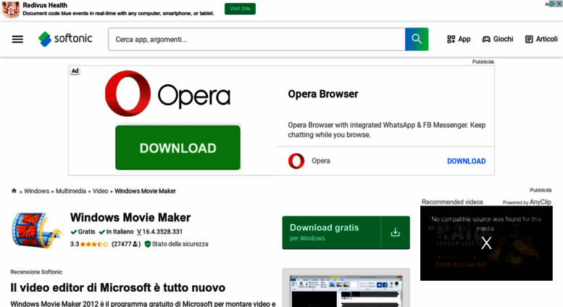Viewport: 563px width, 307px height.
Task: Focus the 'Cerca app, argomenti...' search field
Action: tap(257, 39)
